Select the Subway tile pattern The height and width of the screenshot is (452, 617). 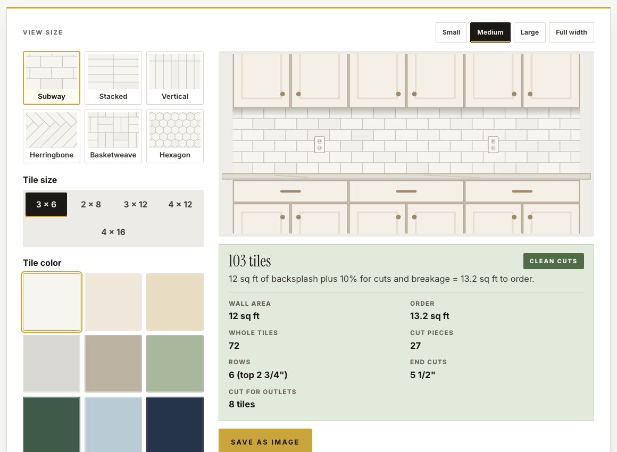click(52, 78)
